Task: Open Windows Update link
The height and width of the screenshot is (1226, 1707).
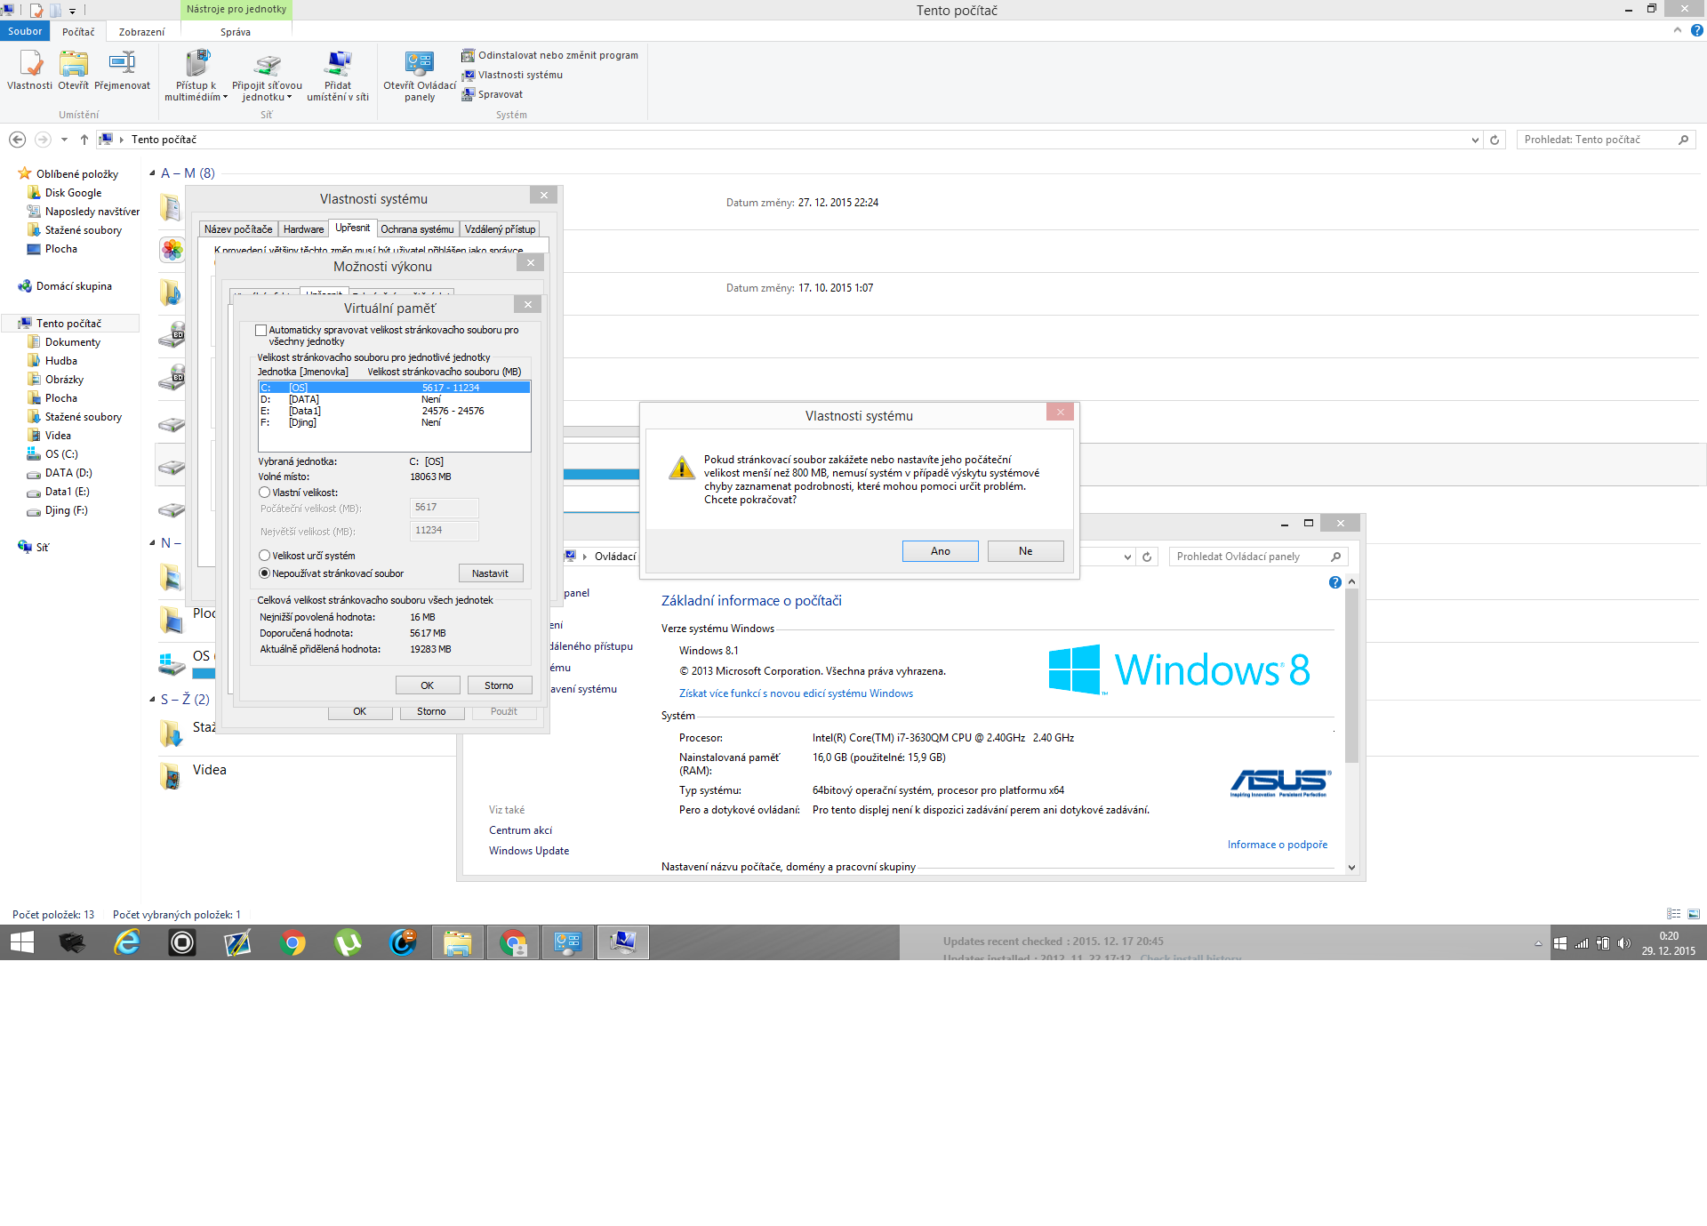Action: [x=528, y=851]
